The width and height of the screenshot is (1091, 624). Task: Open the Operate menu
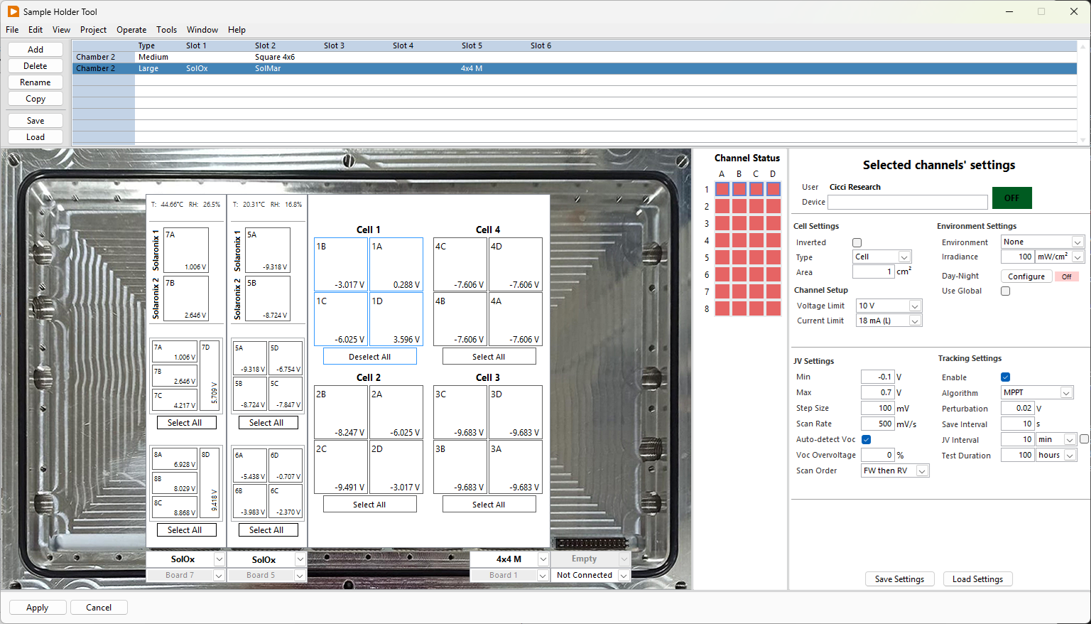coord(131,30)
